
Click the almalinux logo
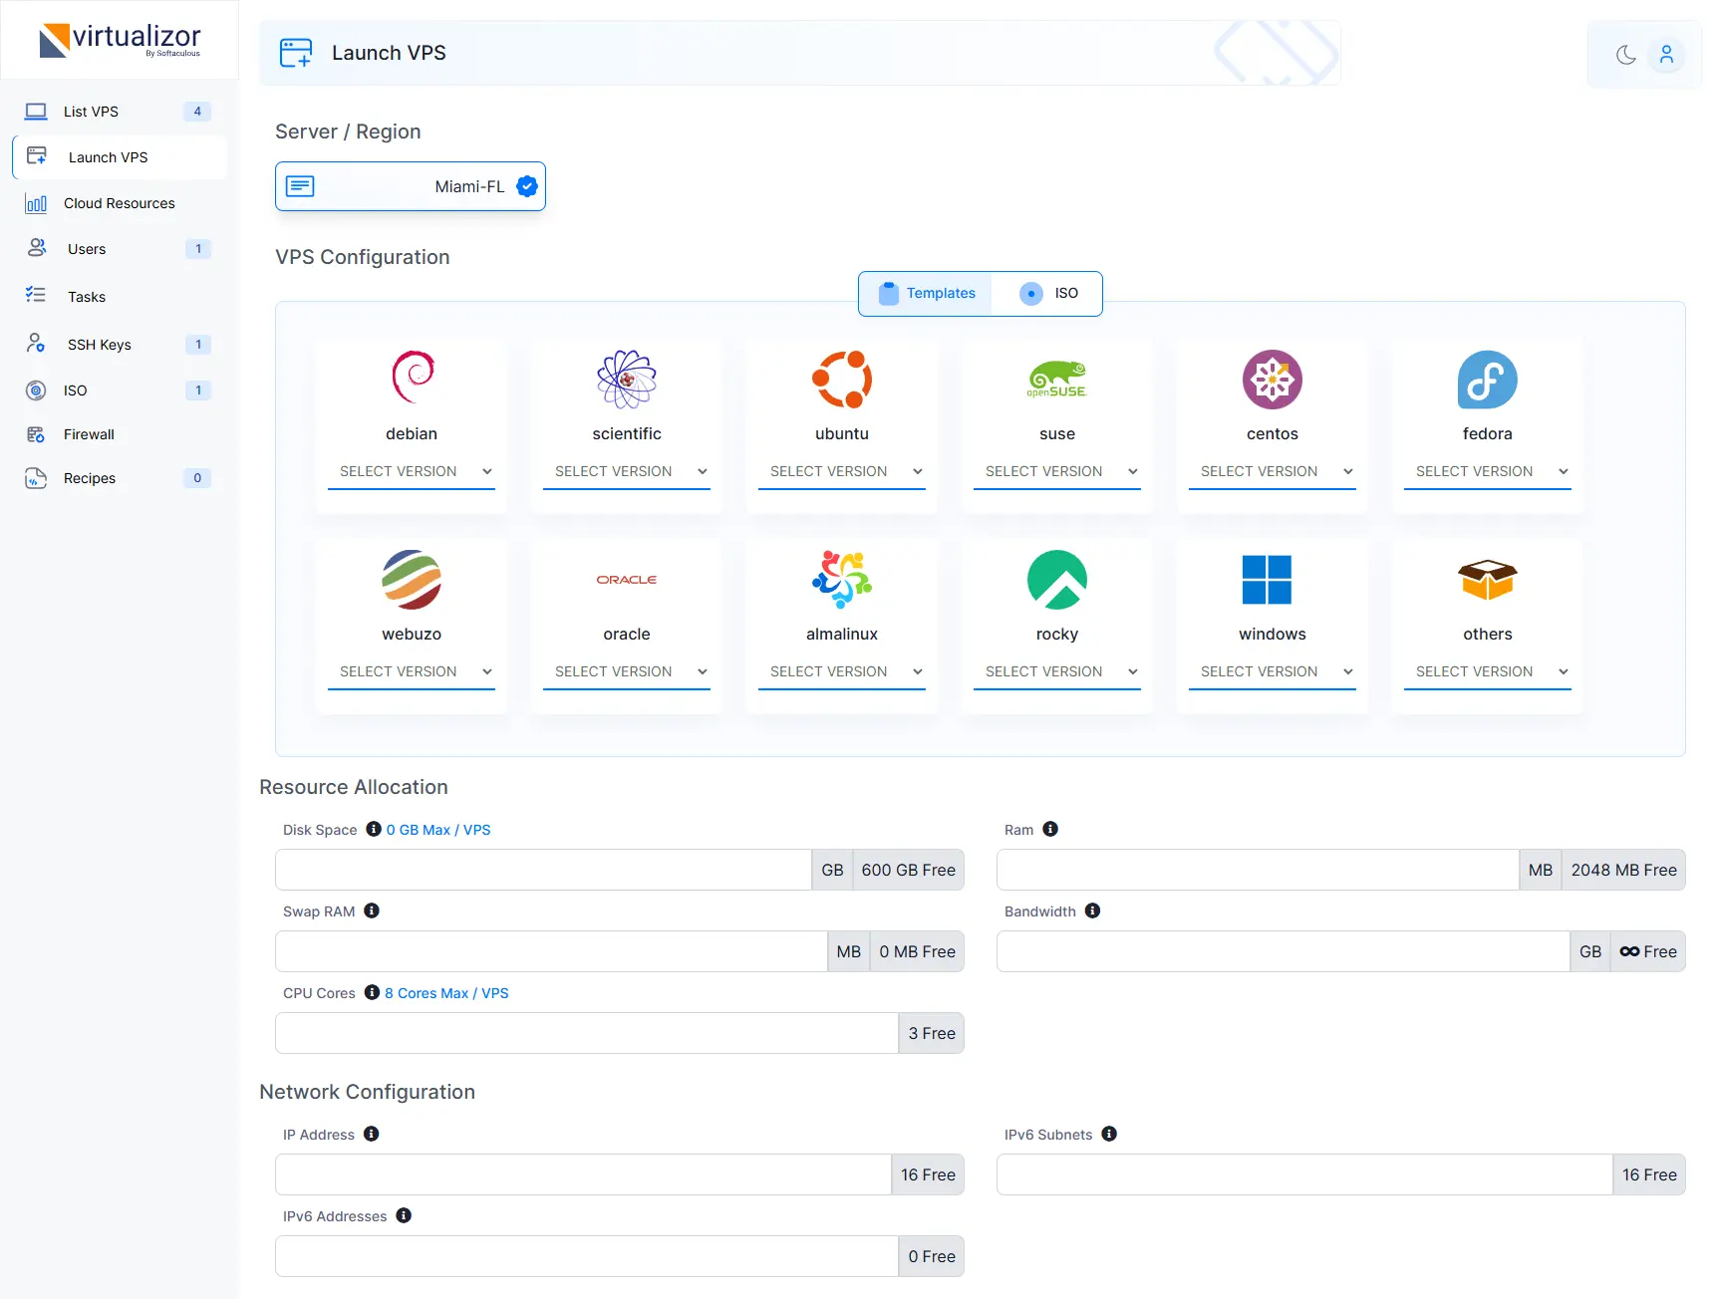coord(842,579)
